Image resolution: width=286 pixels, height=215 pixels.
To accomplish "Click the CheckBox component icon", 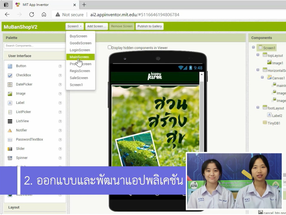I will click(x=10, y=75).
